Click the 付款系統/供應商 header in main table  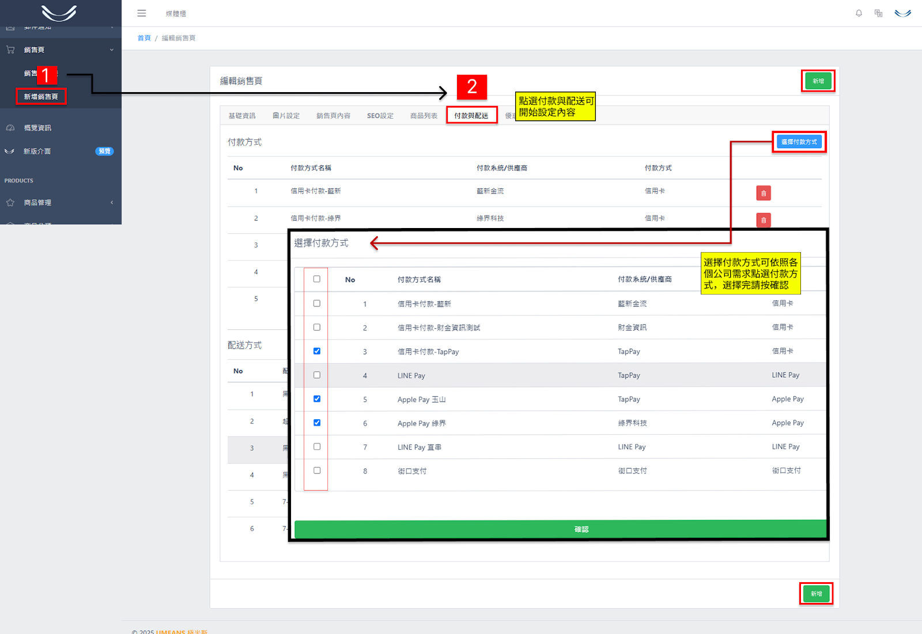pyautogui.click(x=502, y=168)
